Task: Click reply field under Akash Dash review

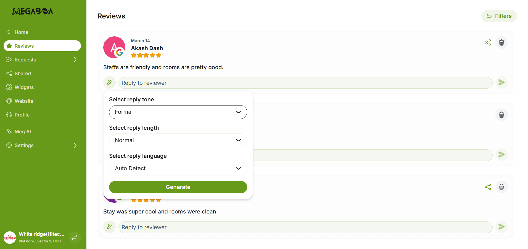Action: coord(305,83)
